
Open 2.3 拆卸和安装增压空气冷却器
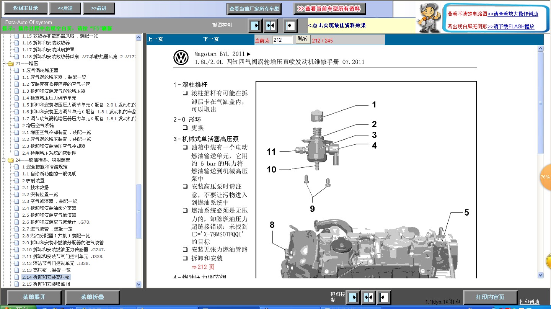tap(54, 146)
